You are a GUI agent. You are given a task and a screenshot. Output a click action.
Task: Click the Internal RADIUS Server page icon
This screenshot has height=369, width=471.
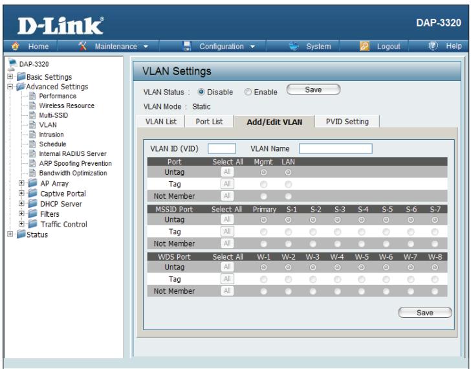click(32, 153)
